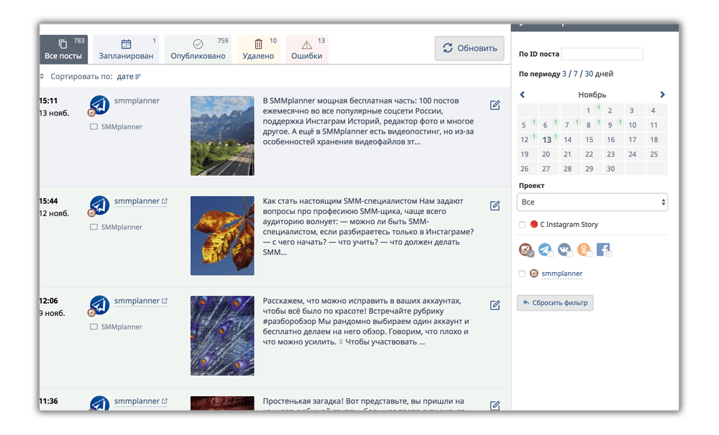Screen dimensions: 719x435
Task: Filter by 3 days period
Action: [564, 74]
